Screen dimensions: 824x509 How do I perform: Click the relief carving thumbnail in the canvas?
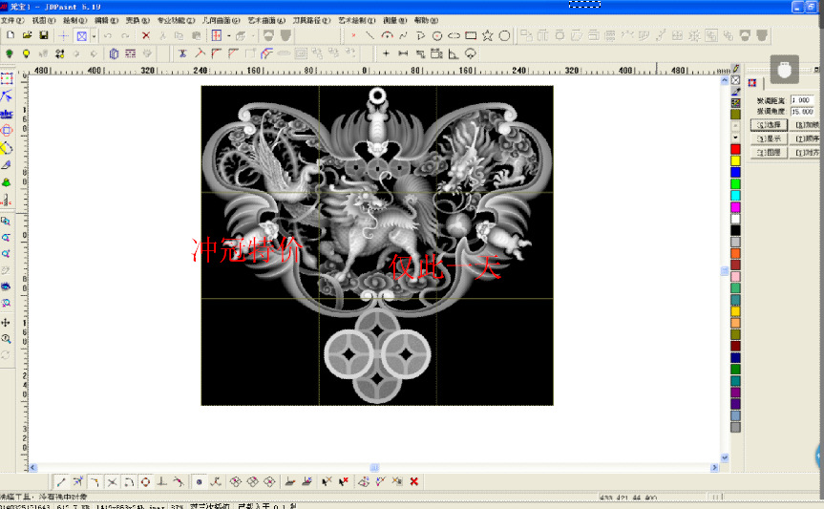377,245
